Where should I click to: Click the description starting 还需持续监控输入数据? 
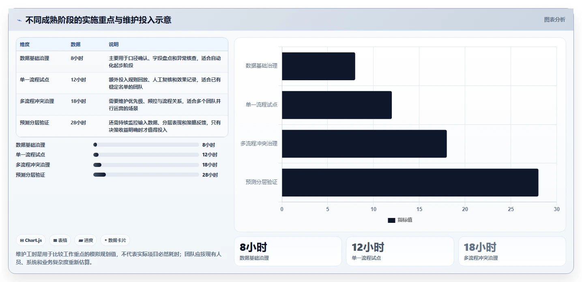tap(165, 126)
